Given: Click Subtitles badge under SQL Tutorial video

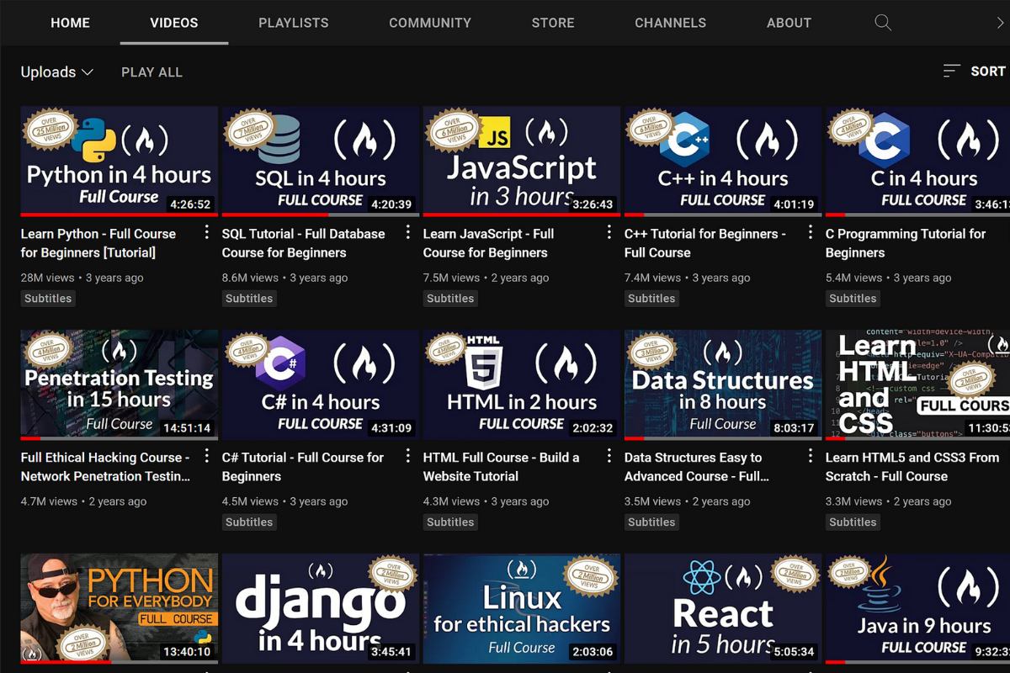Looking at the screenshot, I should coord(249,299).
